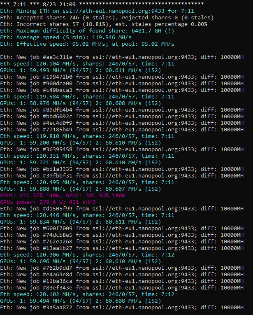Viewport: 253px width, 315px height.
Task: Click GPUs line showing 59.721 MH/s
Action: [81, 163]
